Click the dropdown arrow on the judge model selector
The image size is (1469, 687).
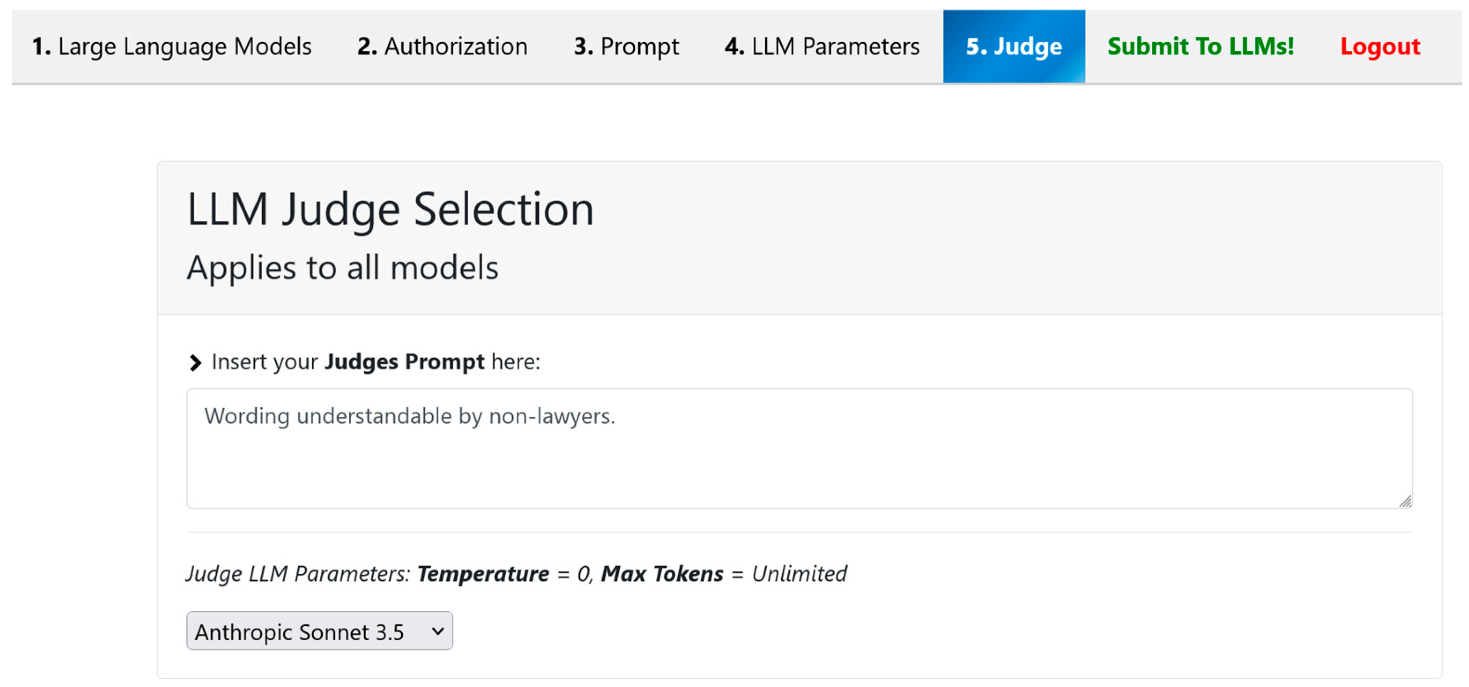point(437,631)
